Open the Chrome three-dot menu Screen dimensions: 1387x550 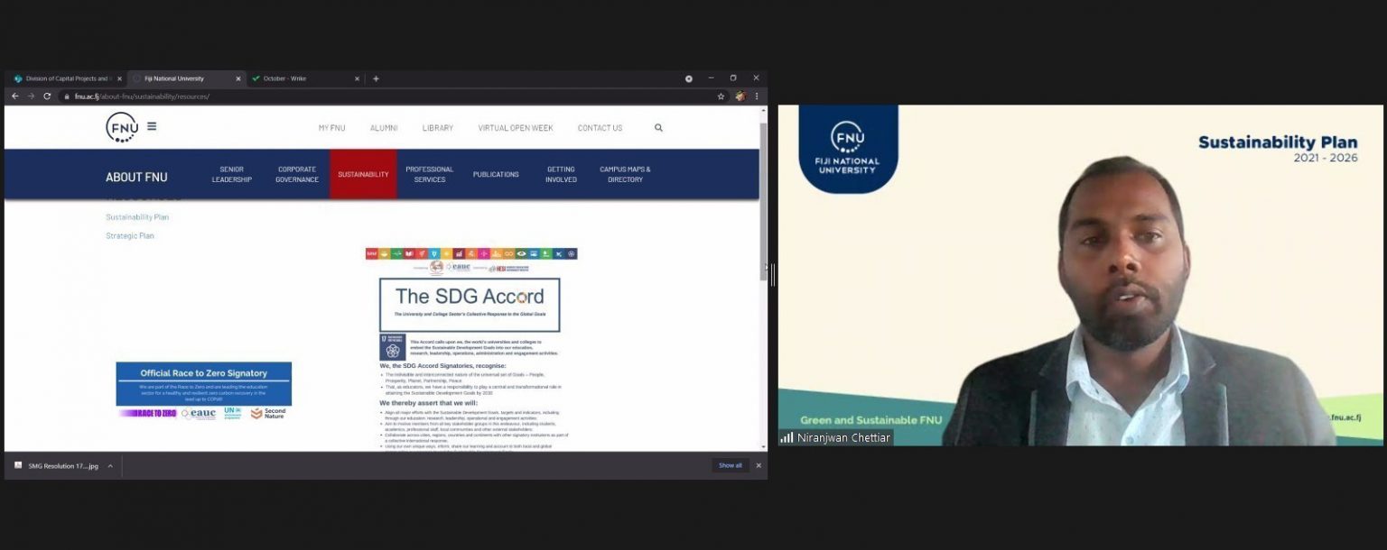757,96
